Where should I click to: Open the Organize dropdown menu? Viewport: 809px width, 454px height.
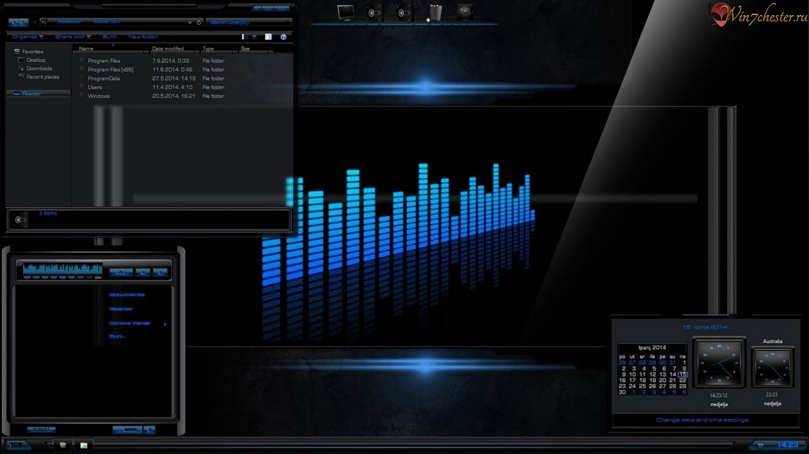pos(28,37)
